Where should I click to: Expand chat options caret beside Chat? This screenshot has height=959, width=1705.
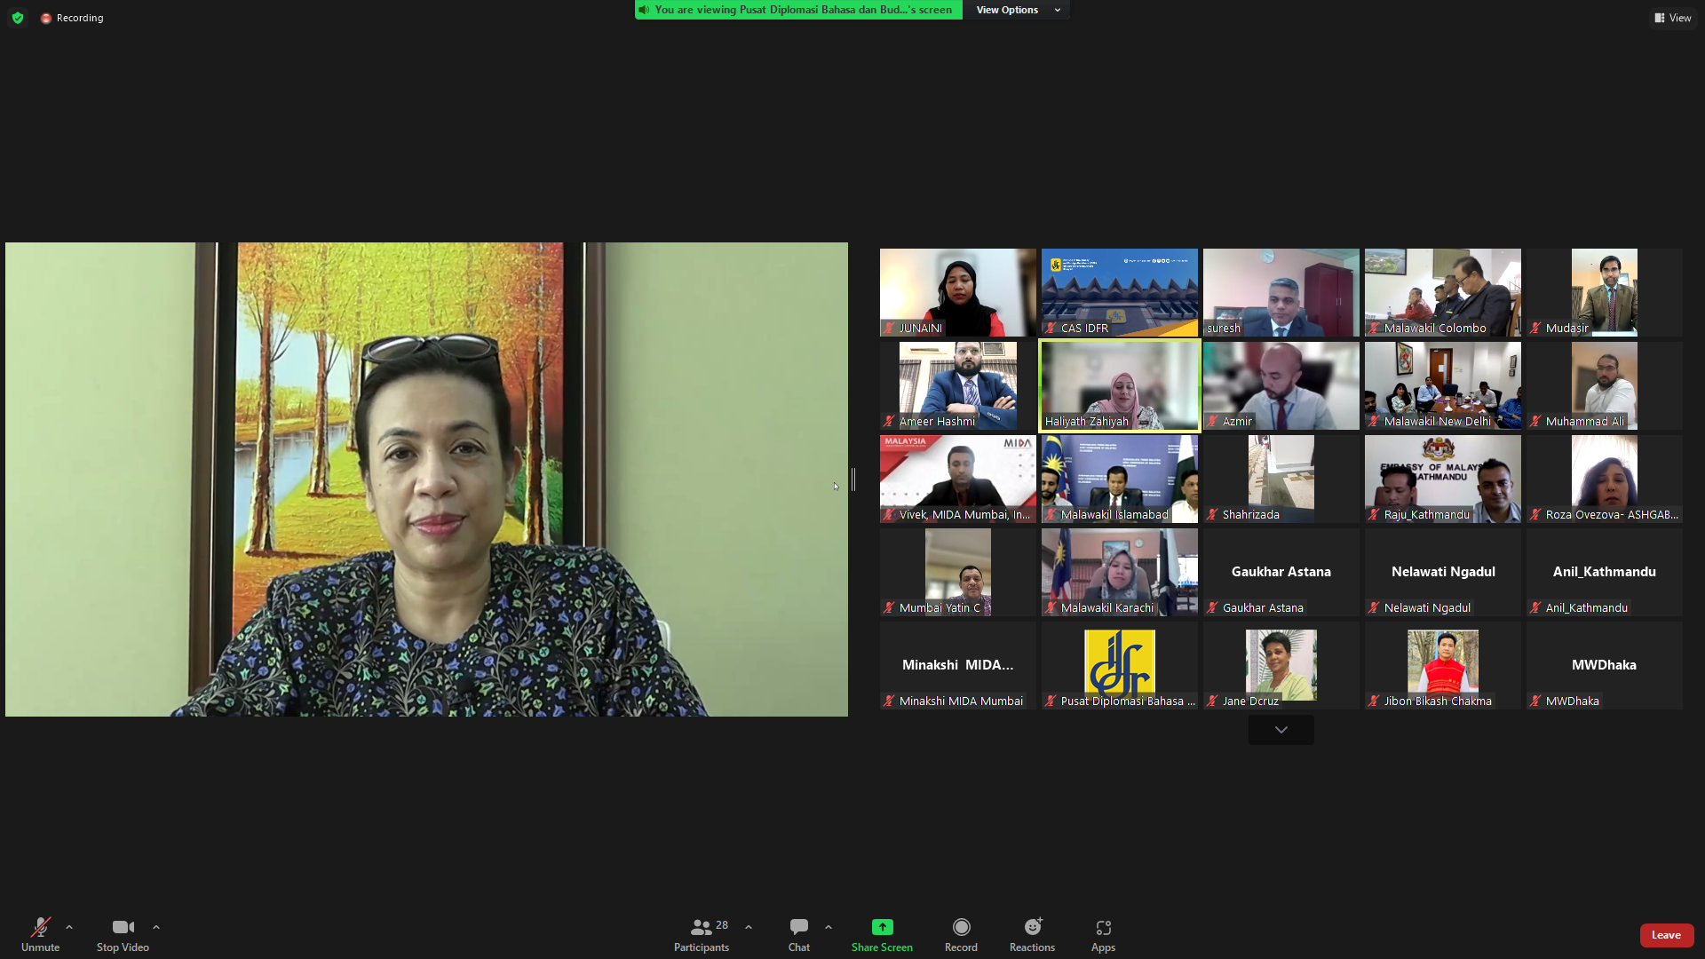click(829, 927)
